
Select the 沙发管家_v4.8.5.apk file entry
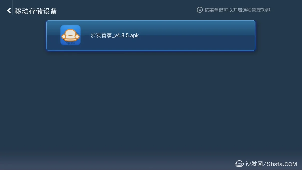151,36
